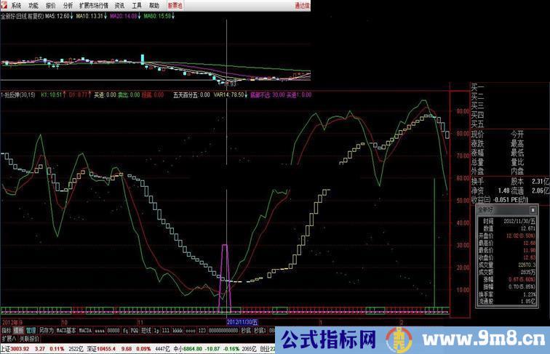550x354 pixels.
Task: Open the 功能 menu
Action: (x=33, y=4)
